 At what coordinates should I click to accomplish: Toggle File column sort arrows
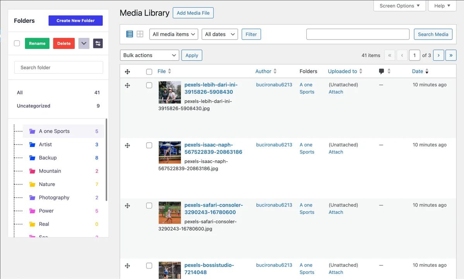click(x=170, y=71)
